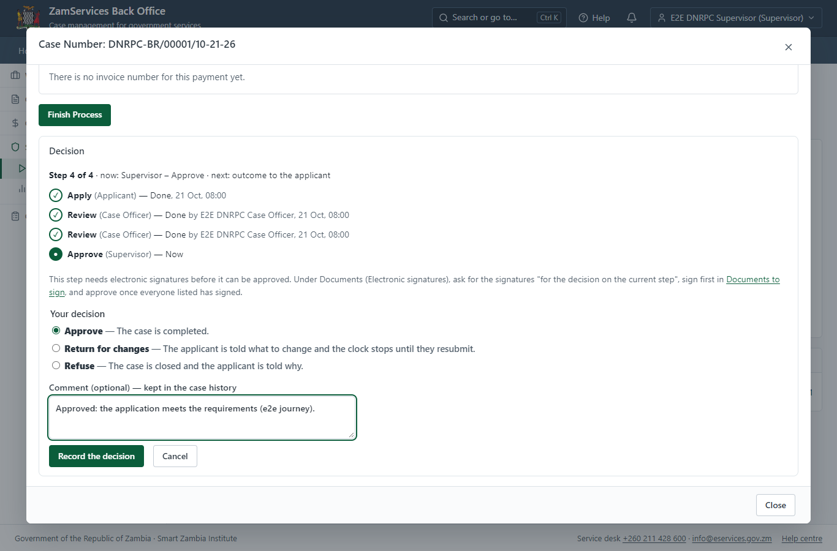Image resolution: width=837 pixels, height=551 pixels.
Task: Click the filled dot marker beside the Approve step
Action: 56,254
